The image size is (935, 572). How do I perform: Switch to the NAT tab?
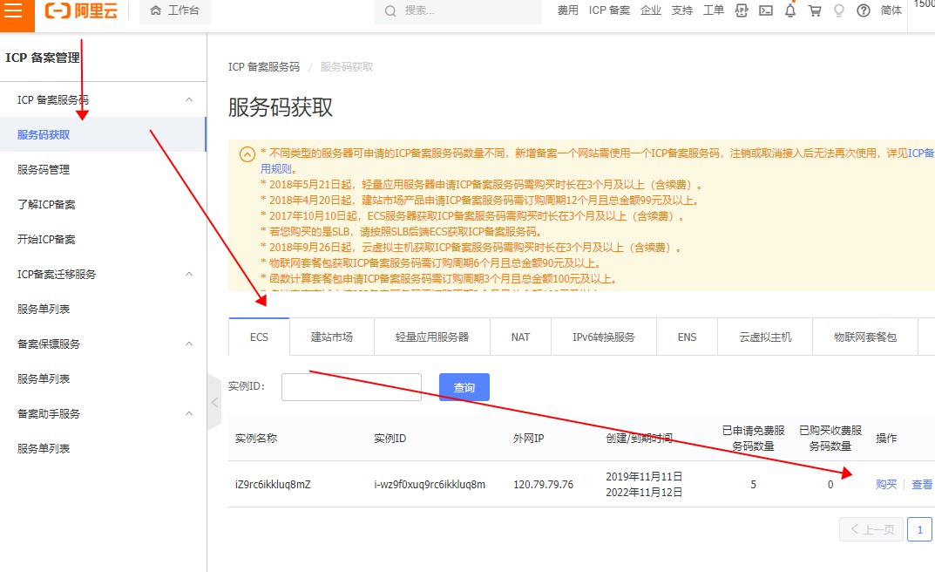pos(520,337)
